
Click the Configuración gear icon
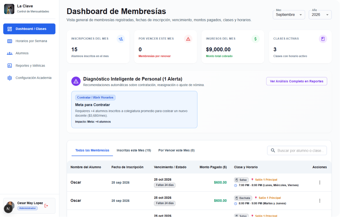pyautogui.click(x=10, y=78)
